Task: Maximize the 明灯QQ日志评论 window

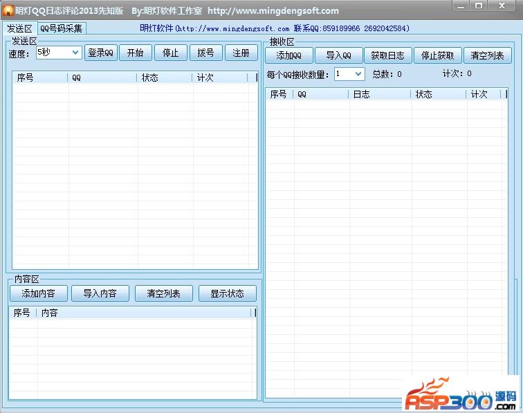Action: (479, 6)
